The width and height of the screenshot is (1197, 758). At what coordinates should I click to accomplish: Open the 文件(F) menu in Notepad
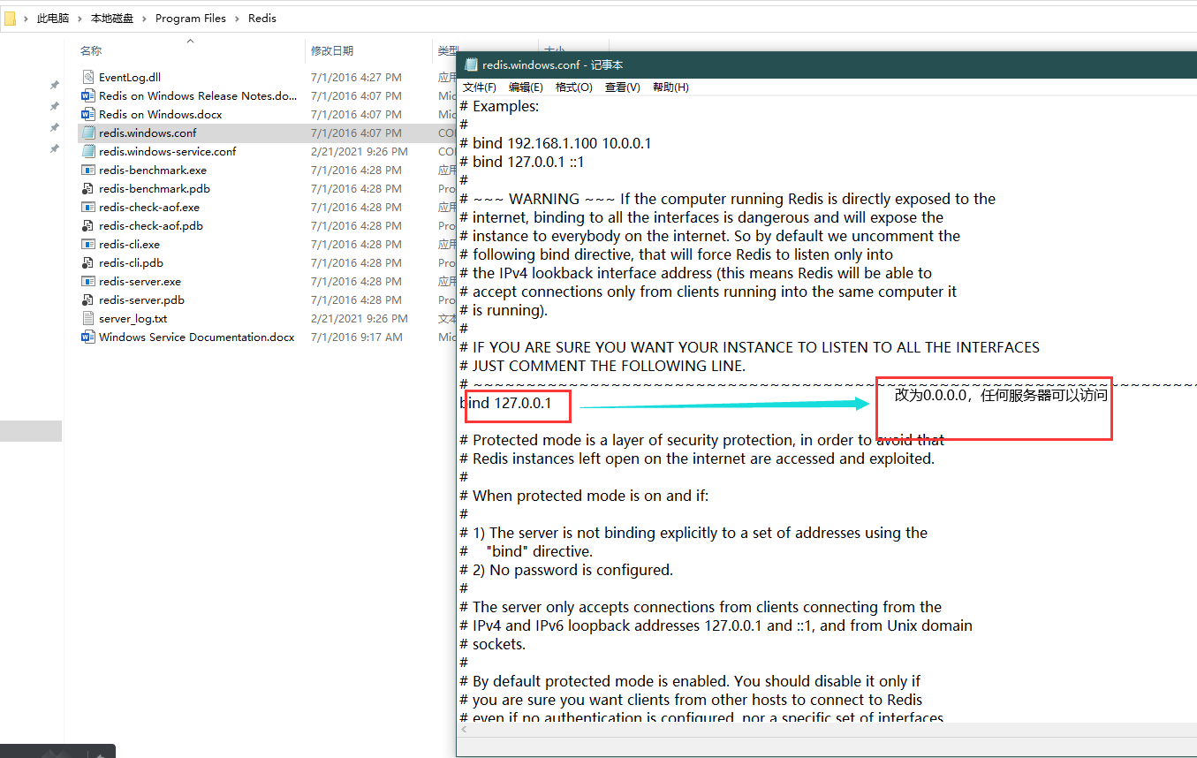click(480, 87)
